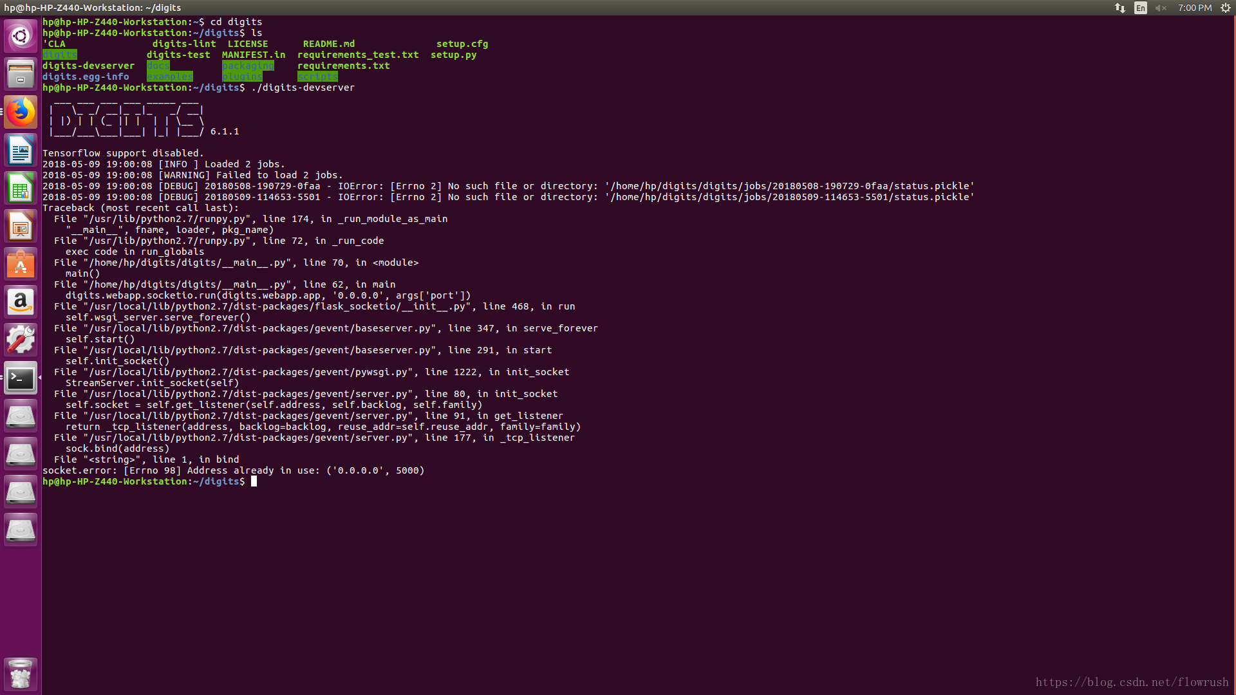The height and width of the screenshot is (695, 1236).
Task: Click digits.egg-info in the listing
Action: tap(86, 77)
